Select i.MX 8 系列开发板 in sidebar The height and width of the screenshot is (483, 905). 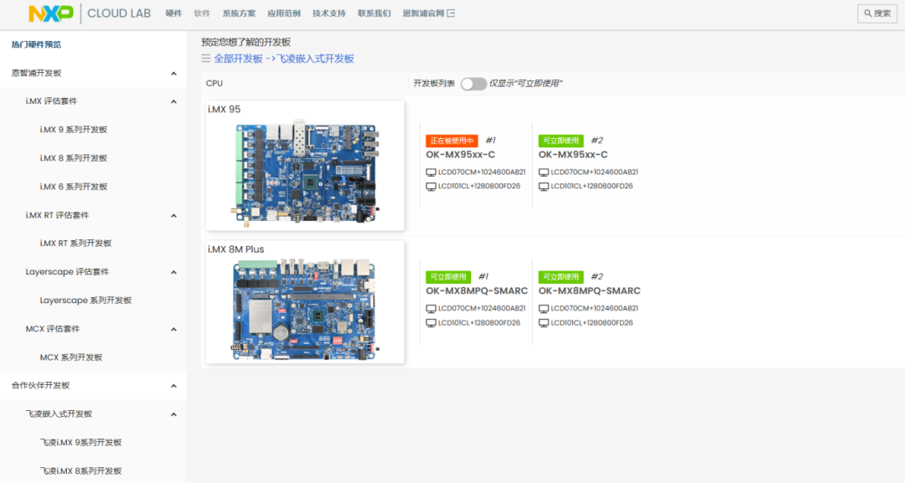73,158
